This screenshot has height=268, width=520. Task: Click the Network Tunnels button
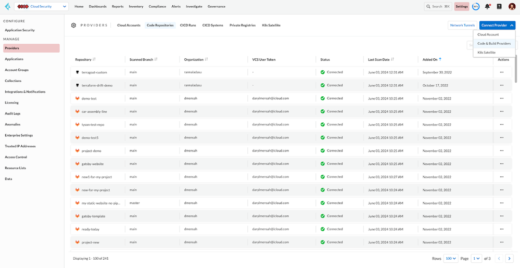[x=462, y=25]
